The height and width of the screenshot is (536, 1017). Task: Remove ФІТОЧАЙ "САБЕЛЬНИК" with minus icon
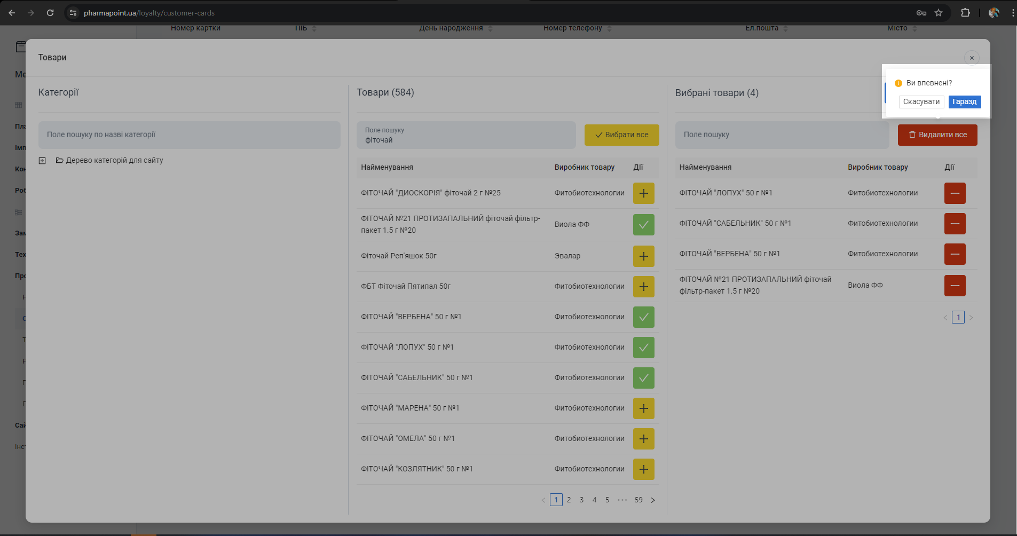tap(955, 224)
